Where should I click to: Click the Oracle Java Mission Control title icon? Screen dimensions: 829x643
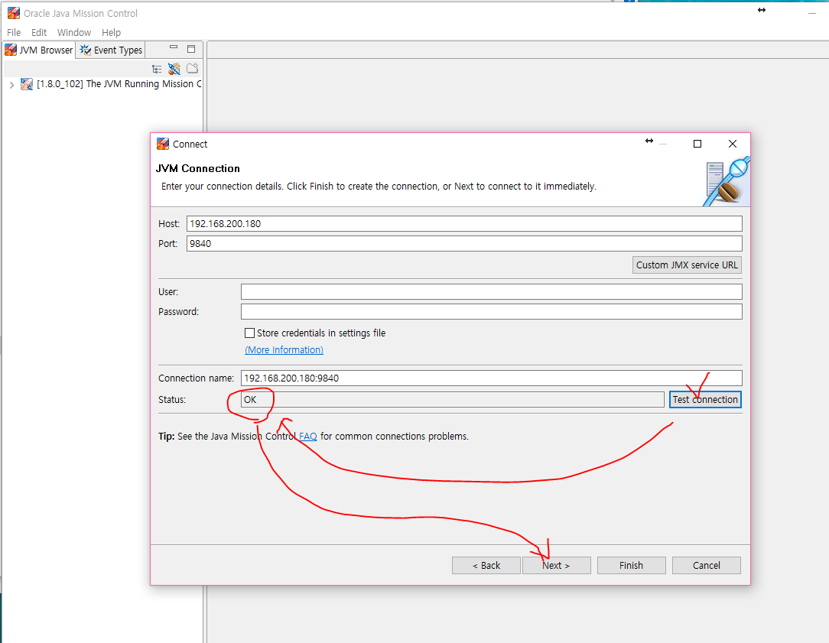pos(13,13)
